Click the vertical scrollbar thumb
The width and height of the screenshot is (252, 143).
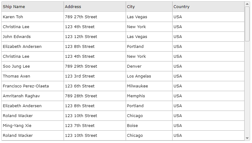(247, 24)
